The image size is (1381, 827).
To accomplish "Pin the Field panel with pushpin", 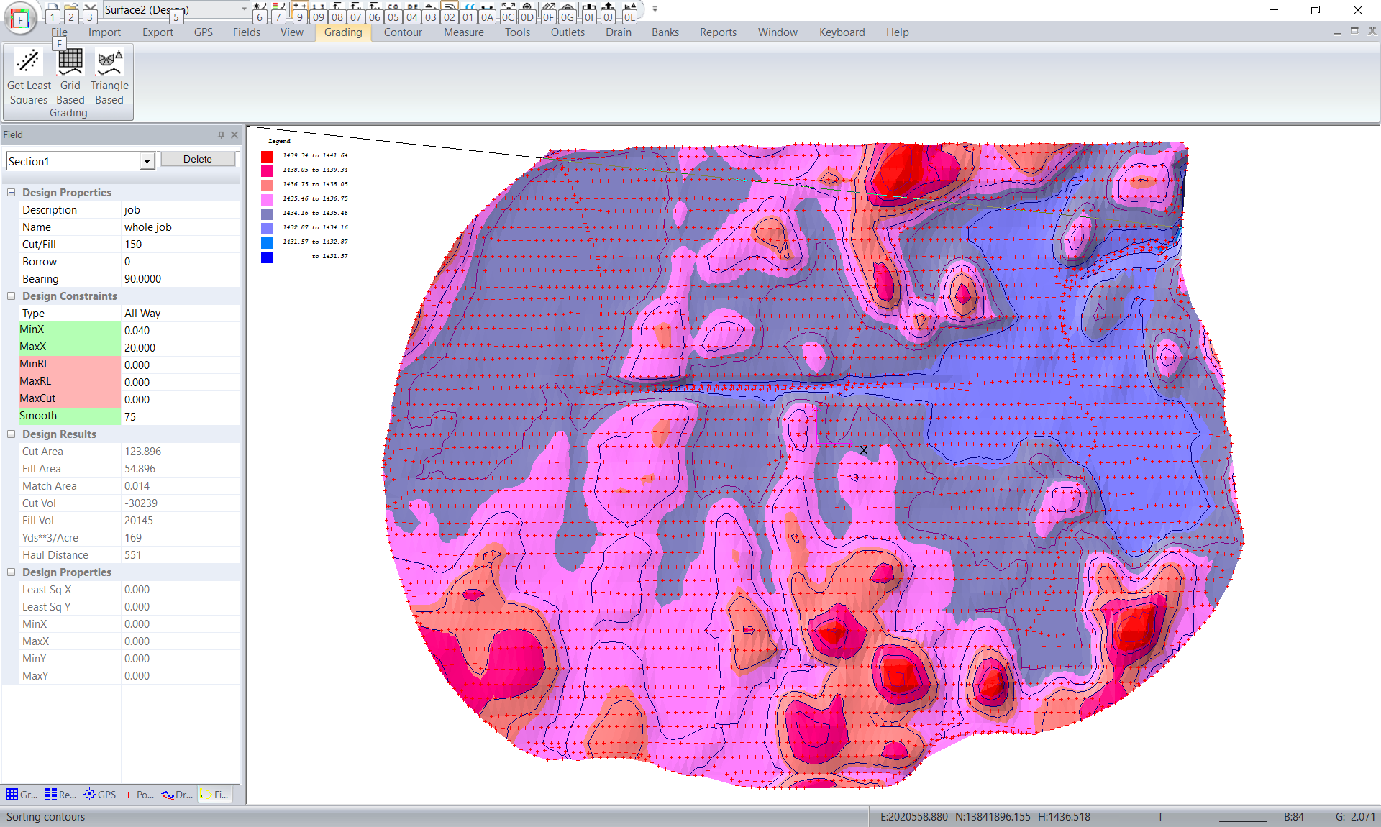I will pyautogui.click(x=221, y=134).
